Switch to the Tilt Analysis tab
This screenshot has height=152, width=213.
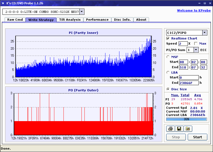(x=70, y=20)
